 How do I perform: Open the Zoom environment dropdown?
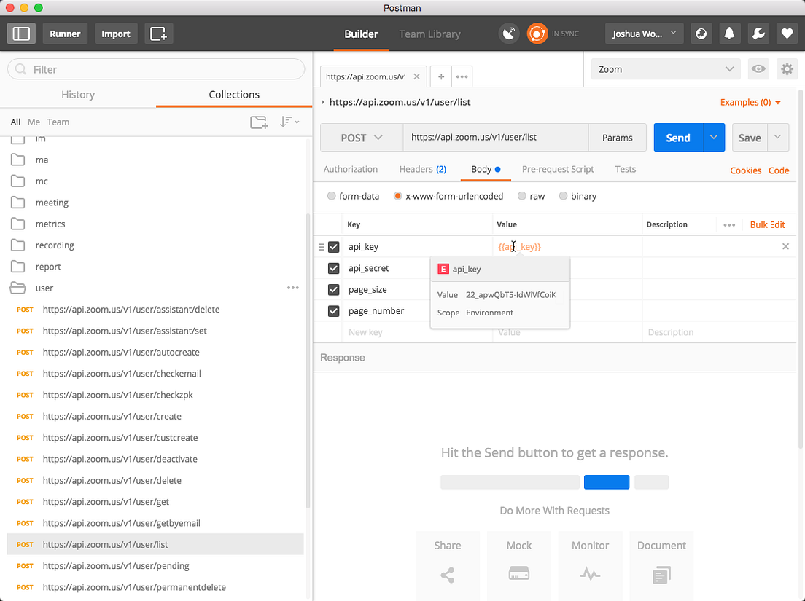click(x=664, y=68)
